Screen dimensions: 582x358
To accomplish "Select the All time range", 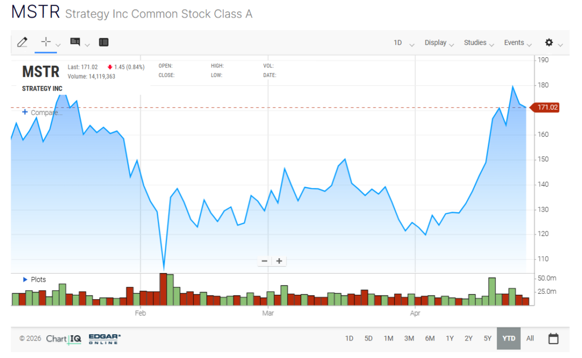I will click(530, 338).
